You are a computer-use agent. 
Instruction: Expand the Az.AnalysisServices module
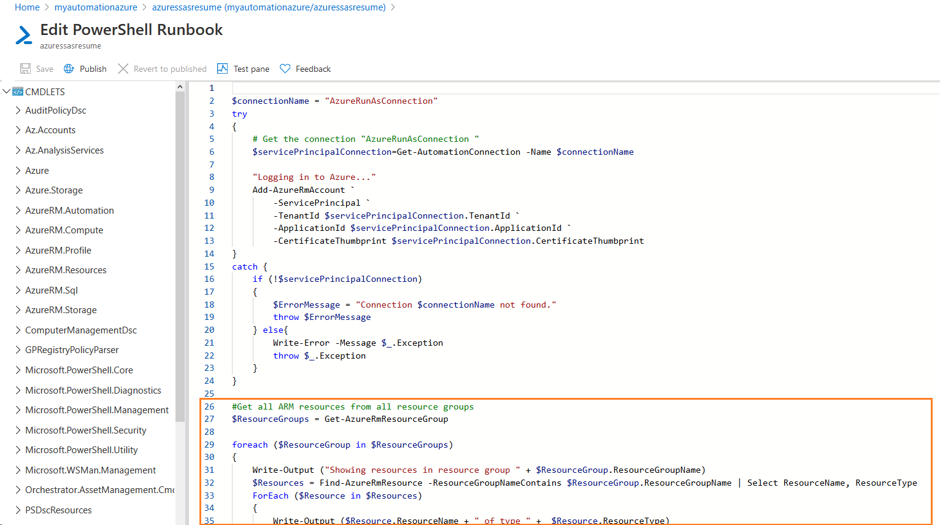click(18, 150)
